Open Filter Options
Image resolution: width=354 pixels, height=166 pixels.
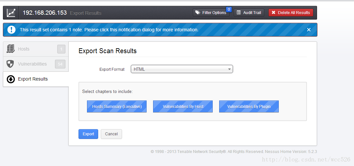coord(211,13)
